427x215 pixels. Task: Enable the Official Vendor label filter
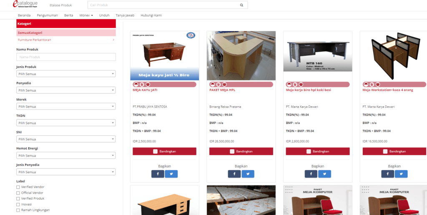18,192
